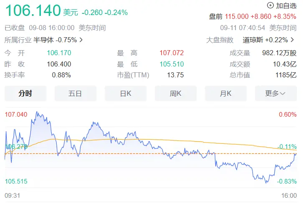Image resolution: width=303 pixels, height=204 pixels.
Task: Open the 半导体 industry chevron arrow
Action: [81, 40]
